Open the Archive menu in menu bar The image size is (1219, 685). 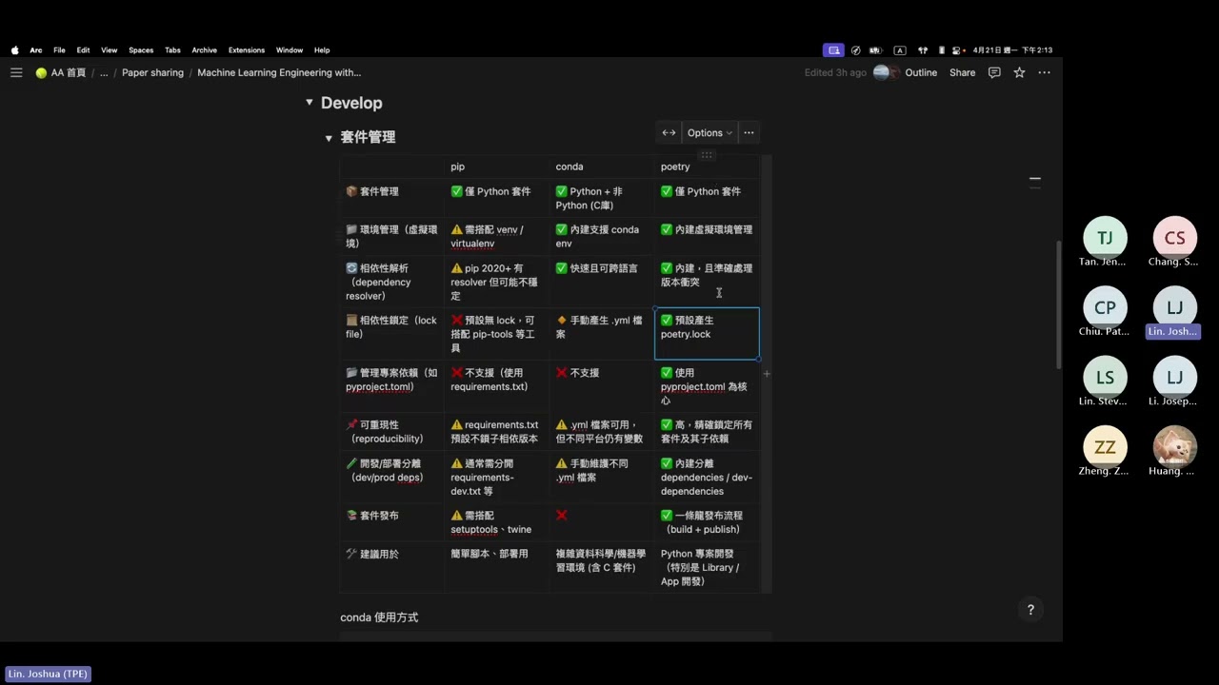(204, 50)
